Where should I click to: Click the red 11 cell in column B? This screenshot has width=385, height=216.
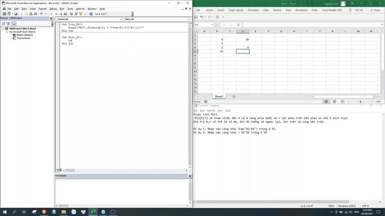pyautogui.click(x=217, y=52)
